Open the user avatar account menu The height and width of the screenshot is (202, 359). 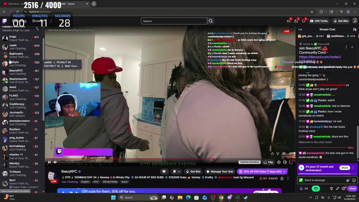[355, 21]
